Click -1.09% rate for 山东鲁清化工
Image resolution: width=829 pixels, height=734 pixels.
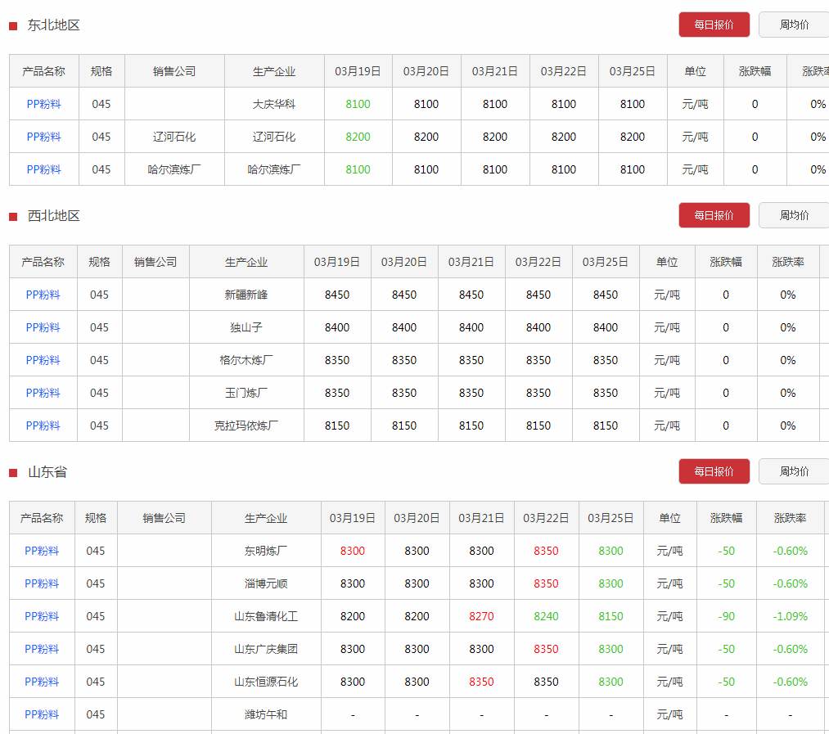(x=790, y=616)
